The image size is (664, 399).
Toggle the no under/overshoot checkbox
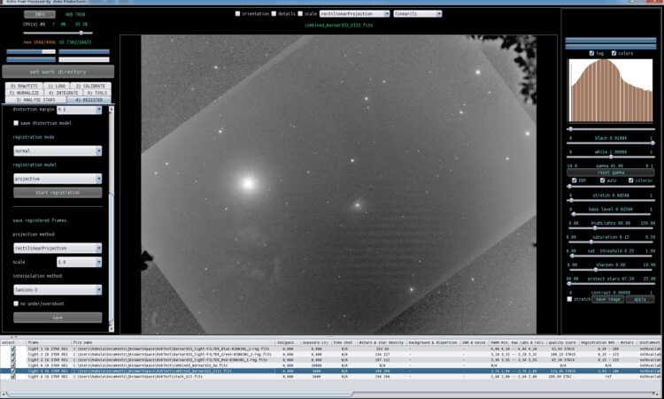coord(16,303)
